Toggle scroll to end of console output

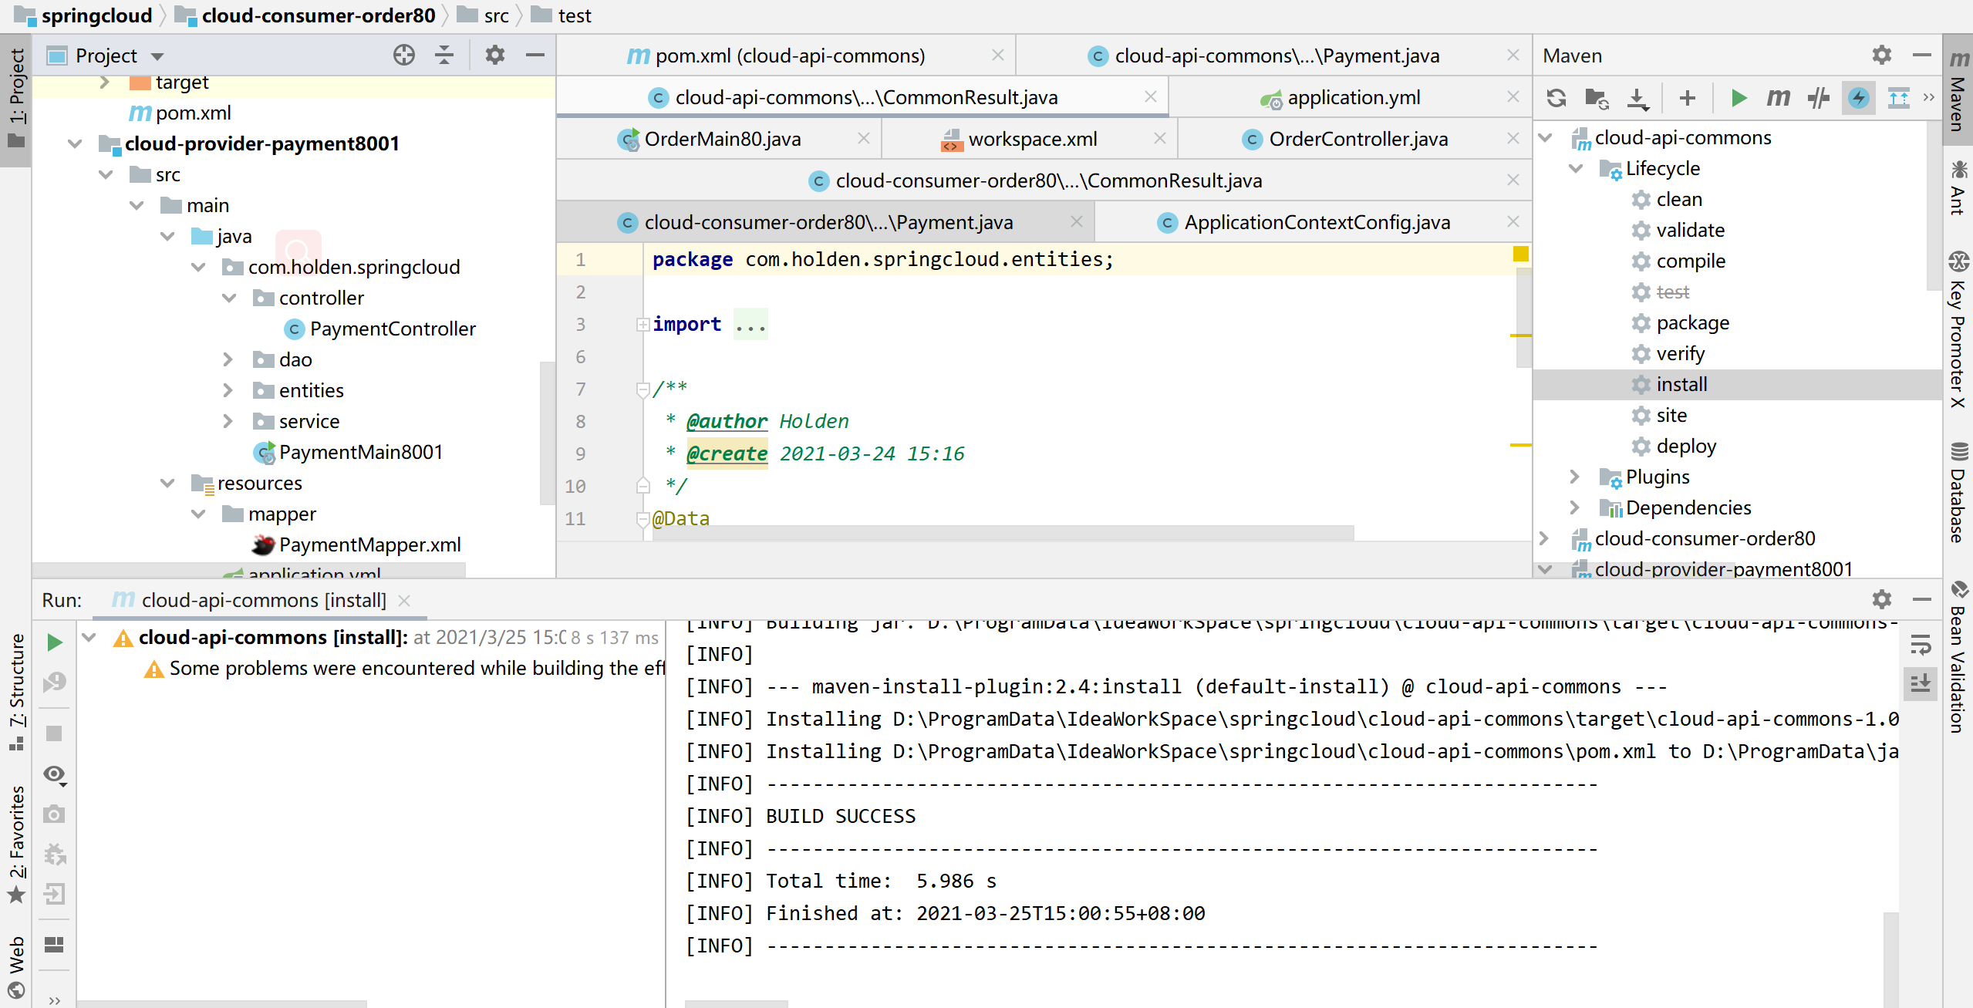(1921, 683)
